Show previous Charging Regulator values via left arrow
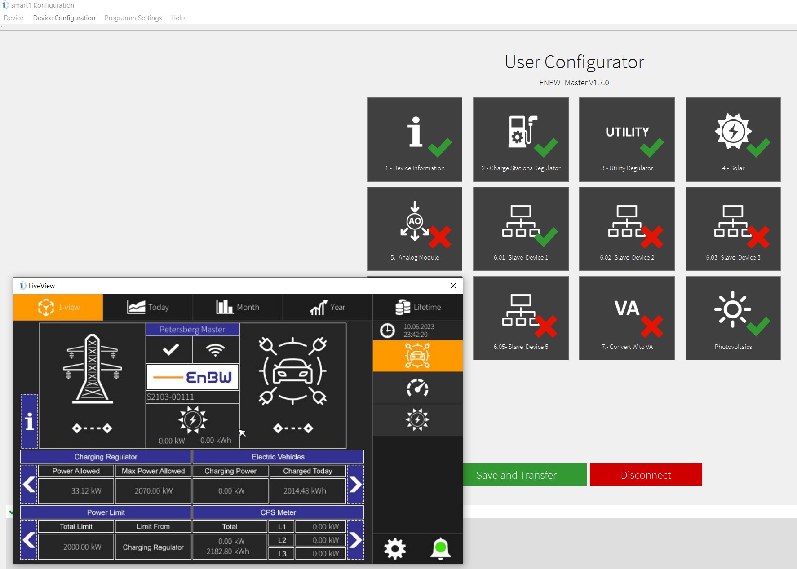This screenshot has width=797, height=569. pos(29,485)
